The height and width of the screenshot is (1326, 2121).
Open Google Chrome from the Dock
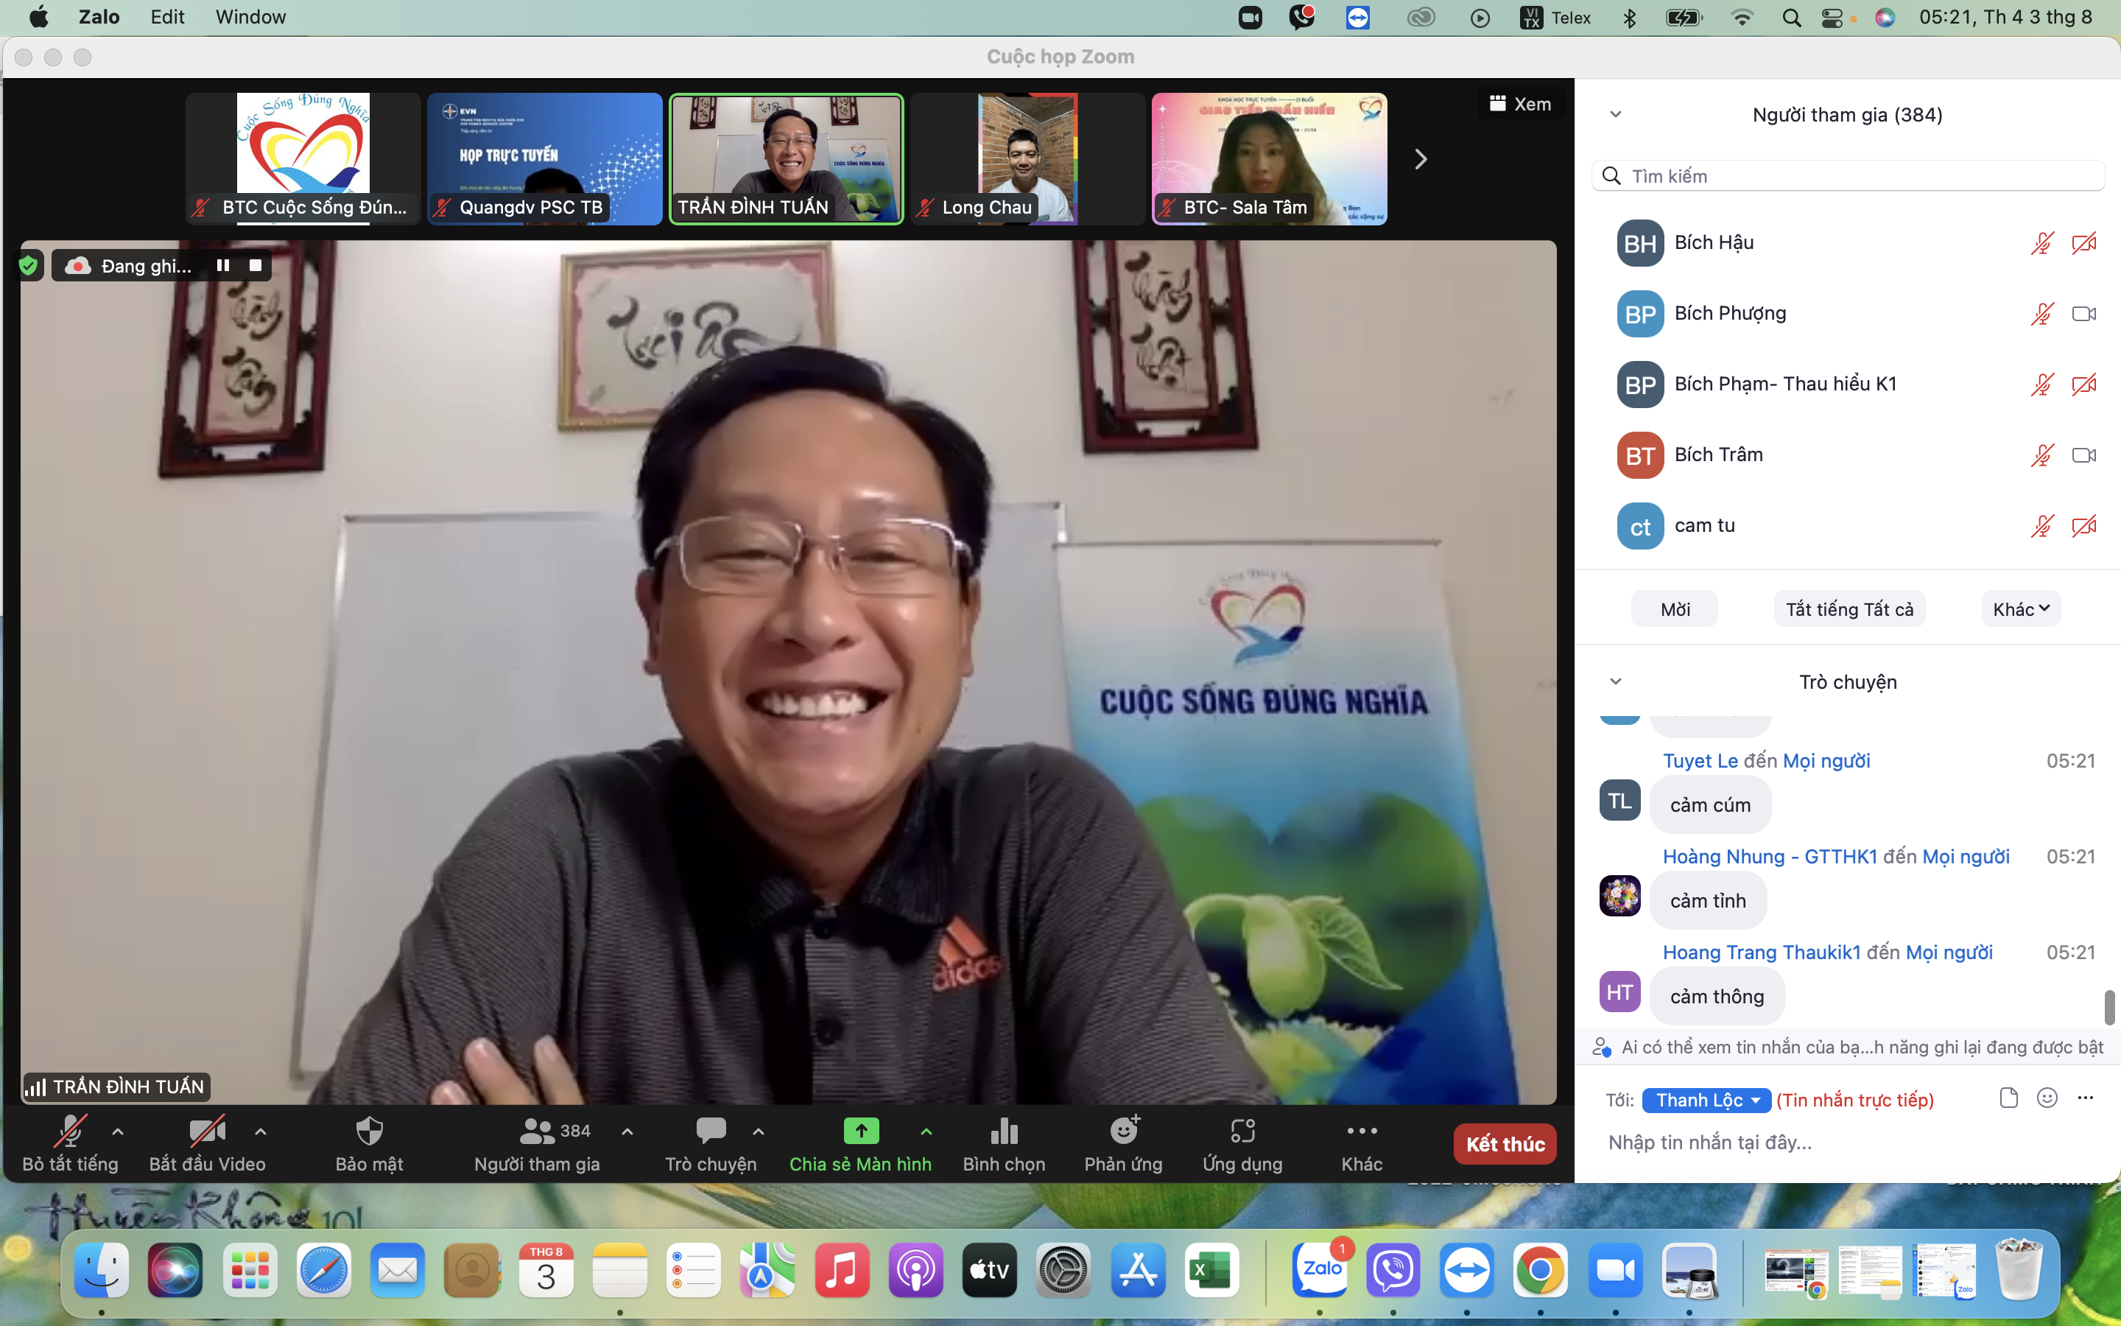tap(1540, 1269)
